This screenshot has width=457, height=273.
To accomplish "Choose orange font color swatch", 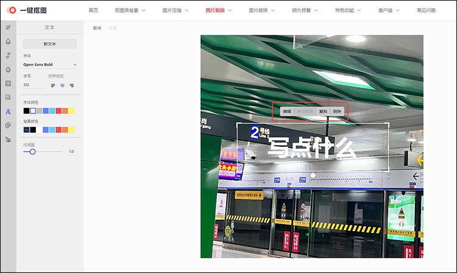I will 65,111.
